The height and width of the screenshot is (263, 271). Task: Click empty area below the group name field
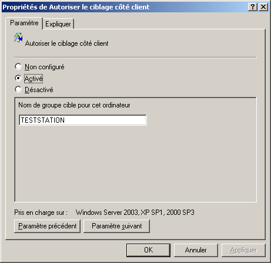135,163
